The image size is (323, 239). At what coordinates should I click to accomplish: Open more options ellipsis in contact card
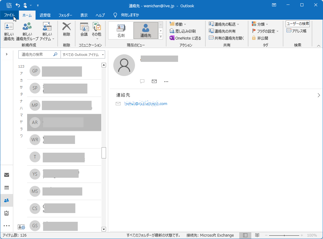(x=166, y=81)
